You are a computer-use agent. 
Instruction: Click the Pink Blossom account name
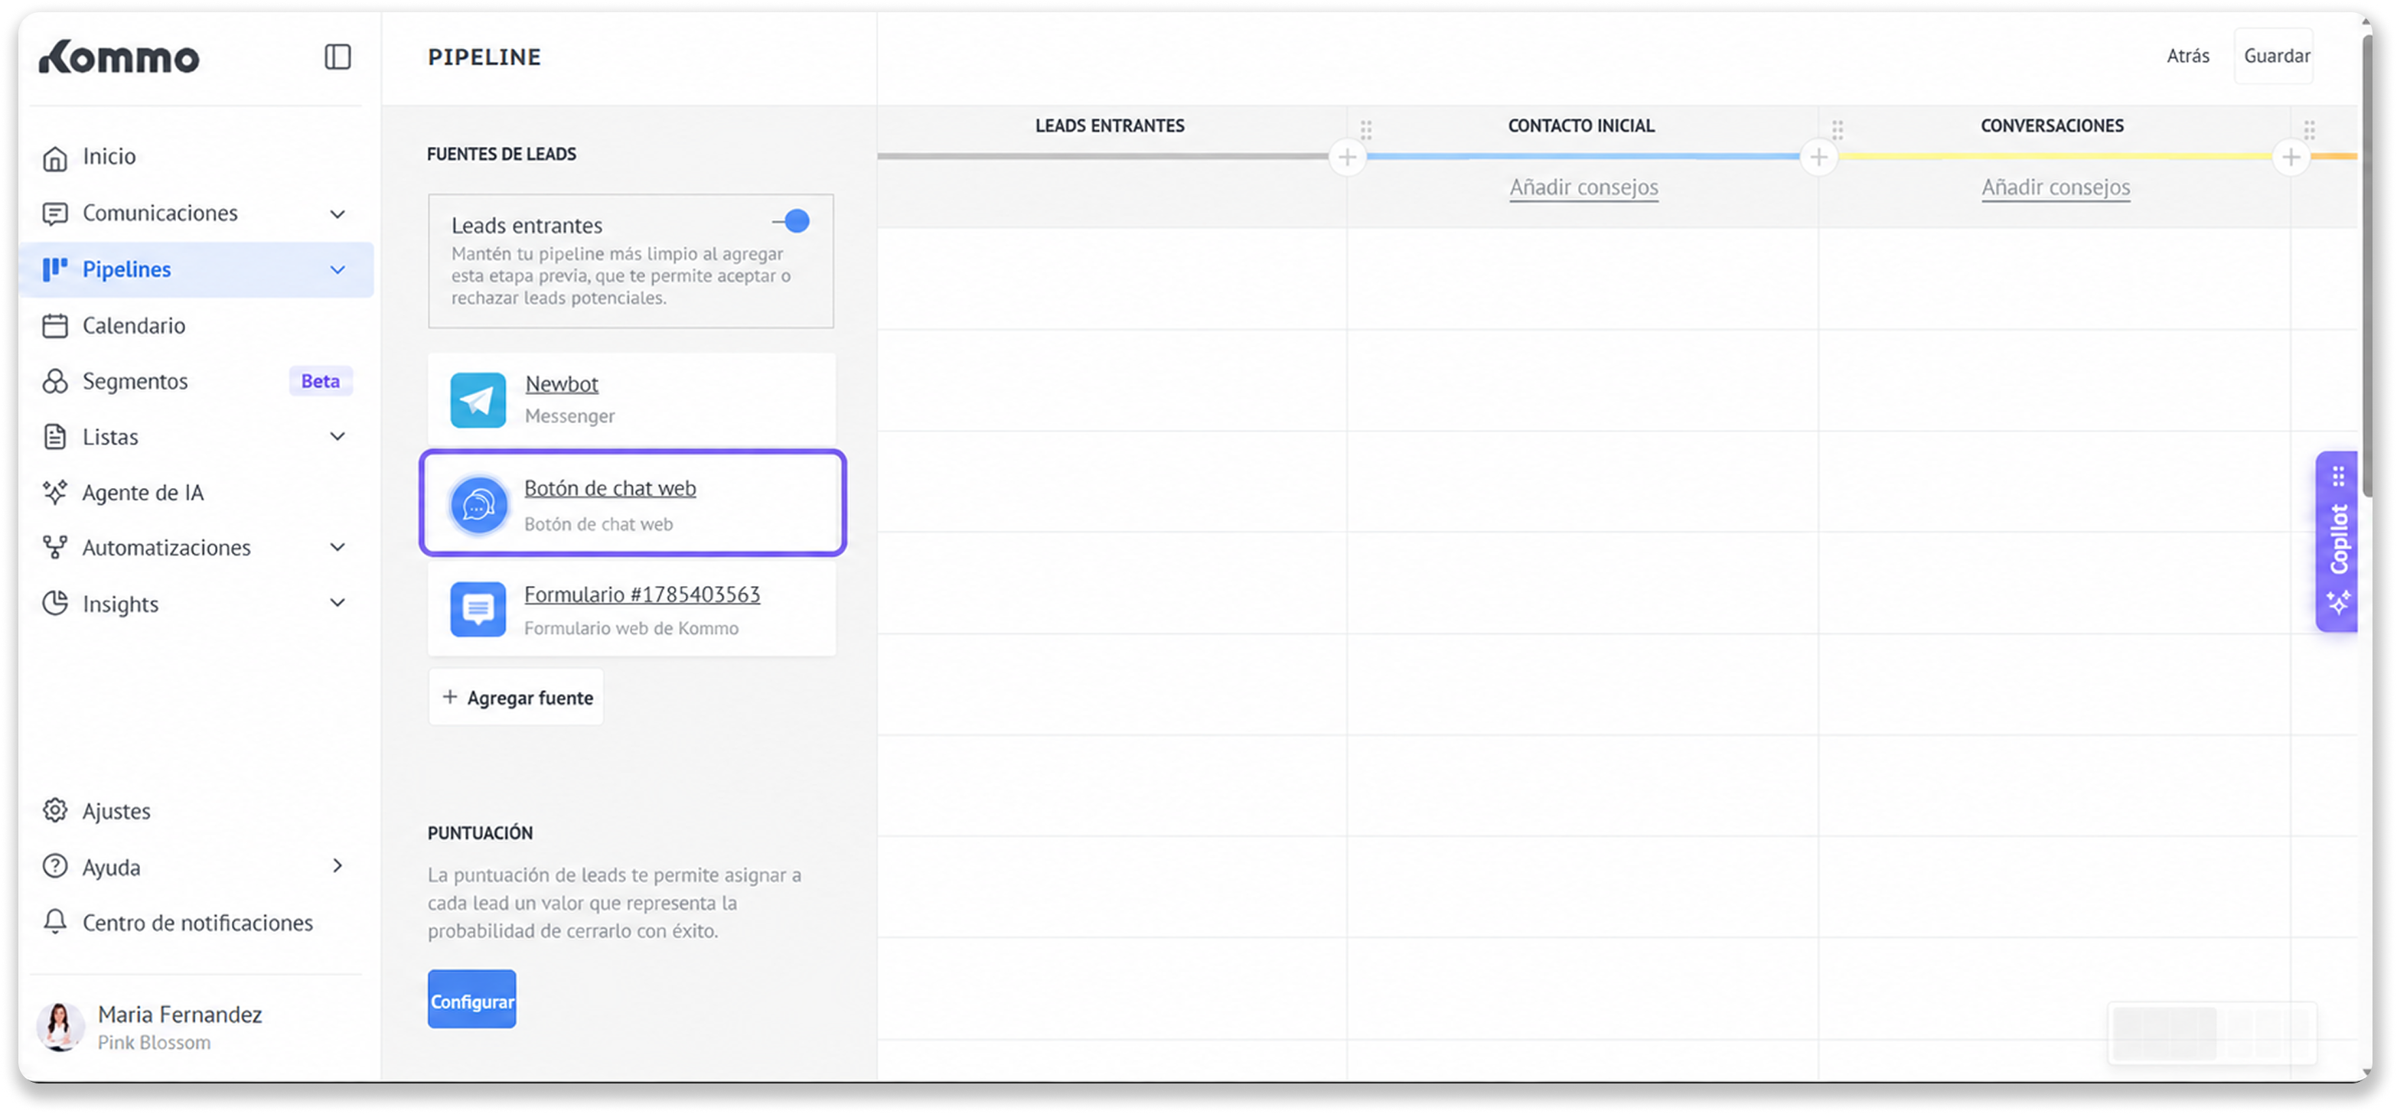coord(155,1044)
